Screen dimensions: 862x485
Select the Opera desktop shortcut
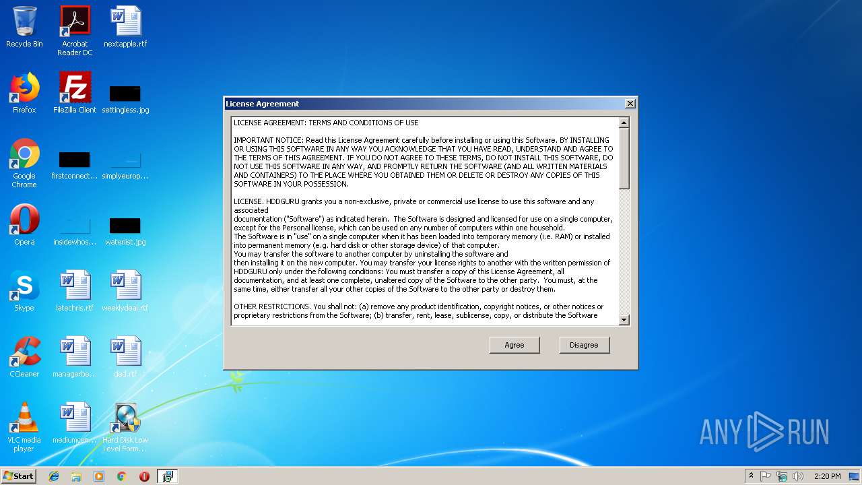click(x=24, y=225)
